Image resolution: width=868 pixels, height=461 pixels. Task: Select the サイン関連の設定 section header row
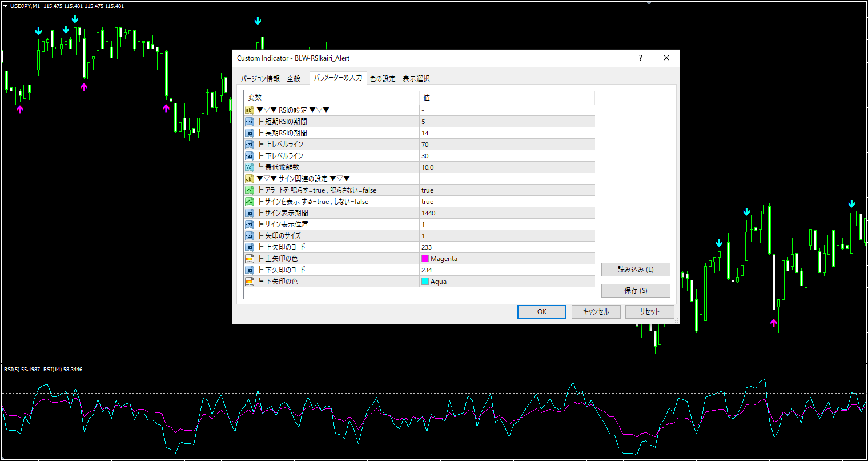420,179
